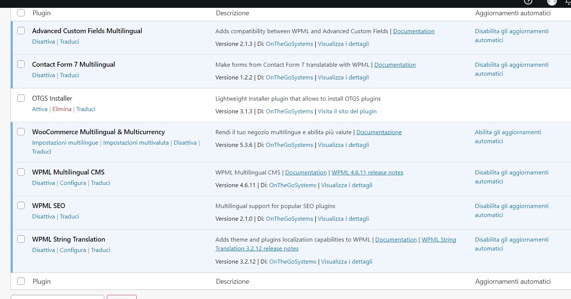This screenshot has width=571, height=299.
Task: Tick the select-all checkbox in the table header
Action: pyautogui.click(x=21, y=13)
